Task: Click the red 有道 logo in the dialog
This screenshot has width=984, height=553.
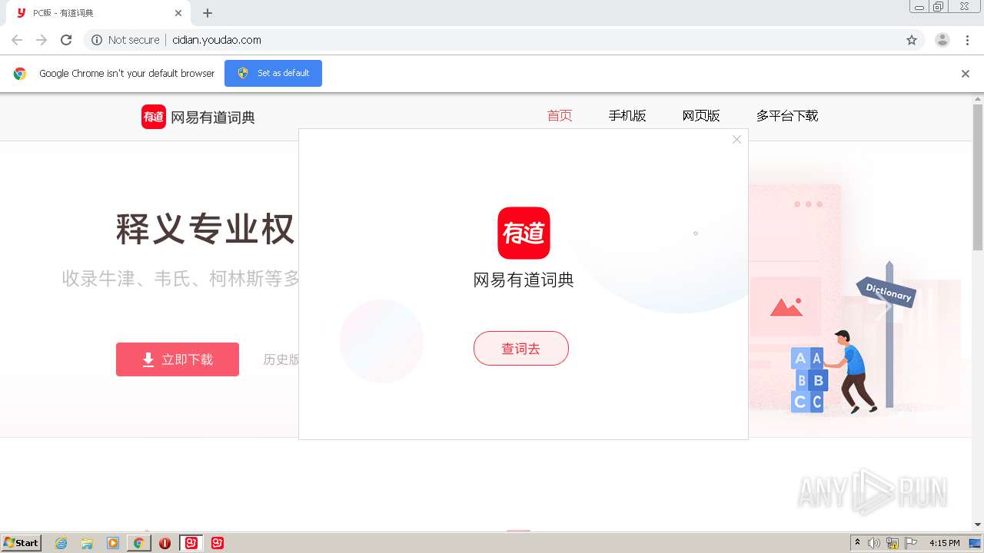Action: tap(524, 233)
